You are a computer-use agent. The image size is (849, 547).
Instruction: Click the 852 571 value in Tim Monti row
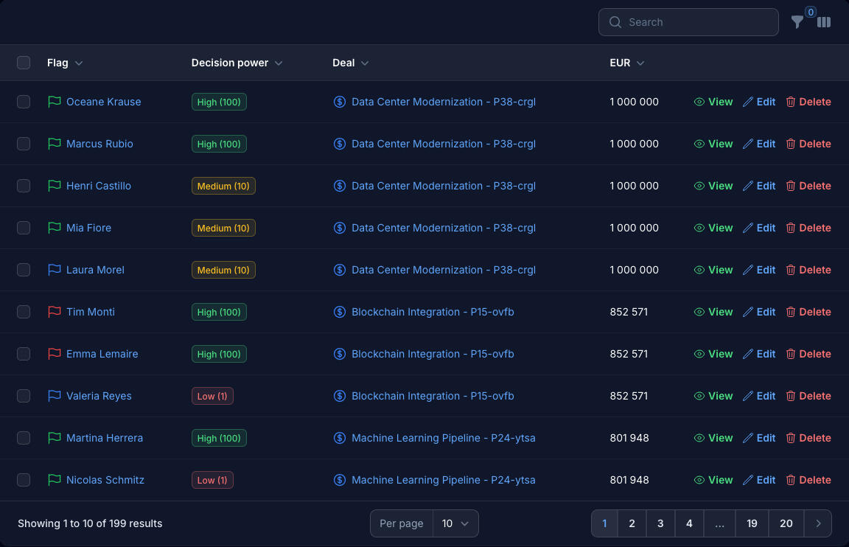[x=629, y=312]
